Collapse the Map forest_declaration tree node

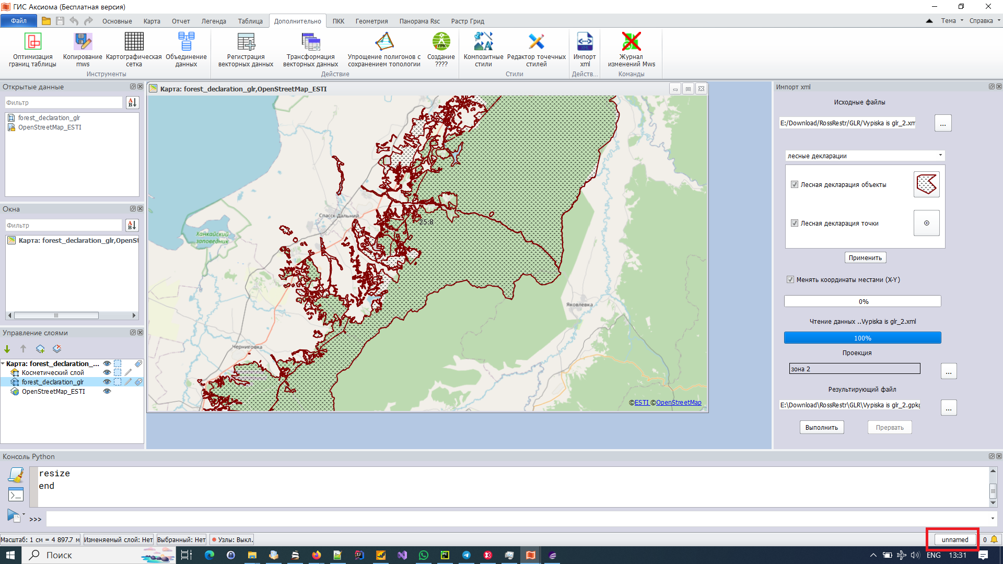pyautogui.click(x=3, y=363)
